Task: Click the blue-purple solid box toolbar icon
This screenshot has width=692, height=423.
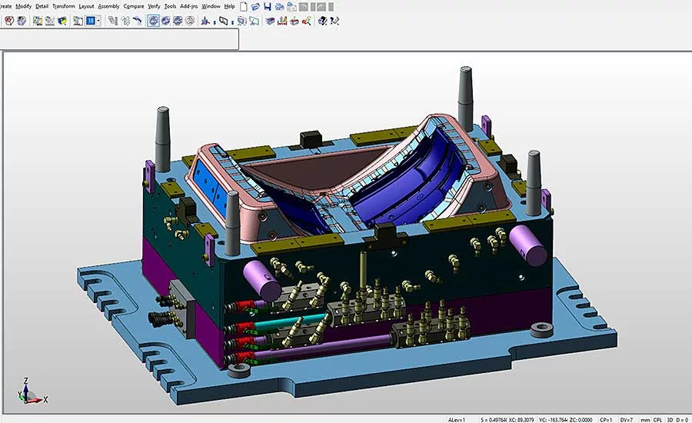Action: pyautogui.click(x=270, y=21)
